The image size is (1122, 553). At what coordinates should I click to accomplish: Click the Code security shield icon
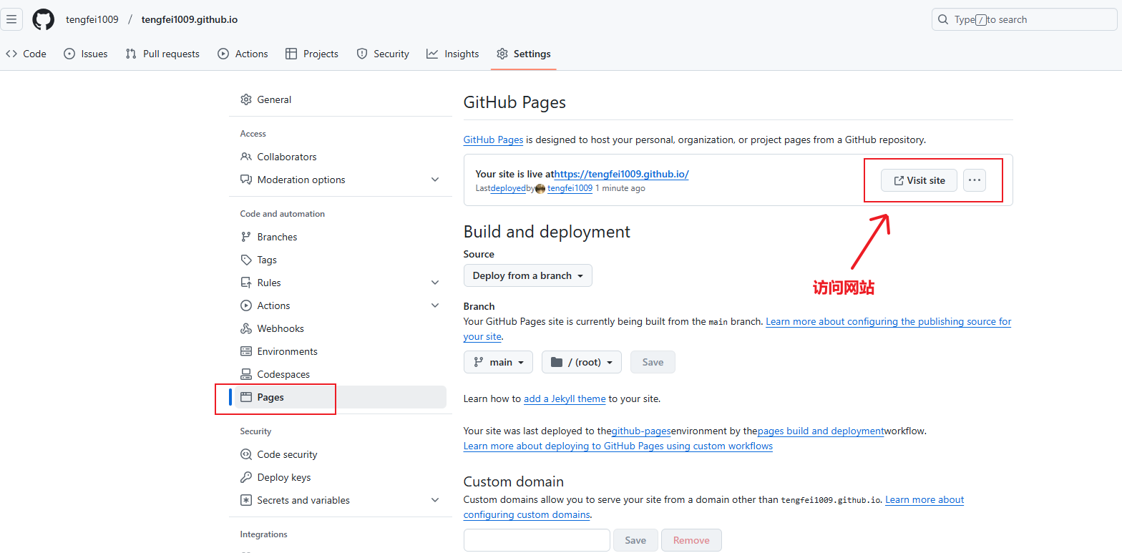coord(246,454)
